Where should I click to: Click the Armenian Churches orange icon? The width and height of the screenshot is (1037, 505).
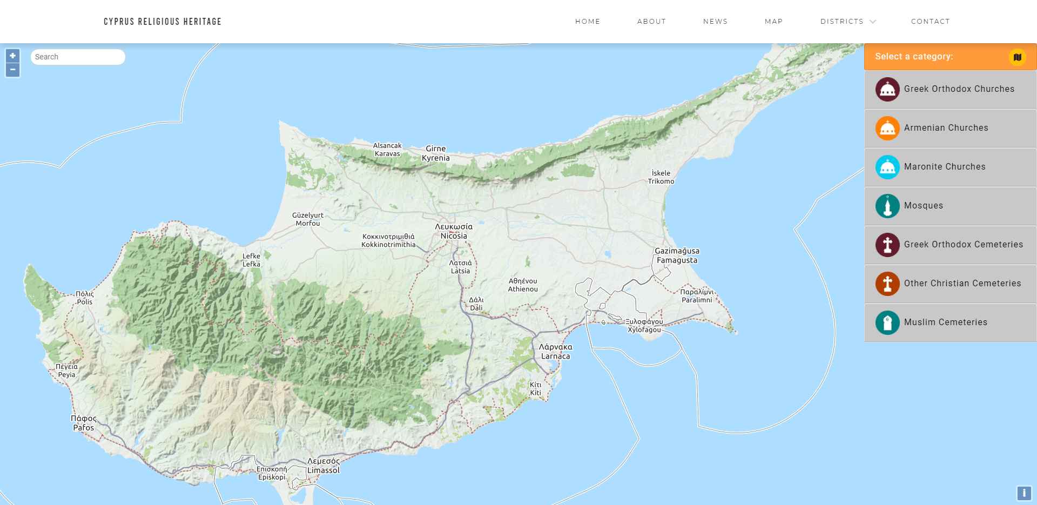[x=887, y=128]
